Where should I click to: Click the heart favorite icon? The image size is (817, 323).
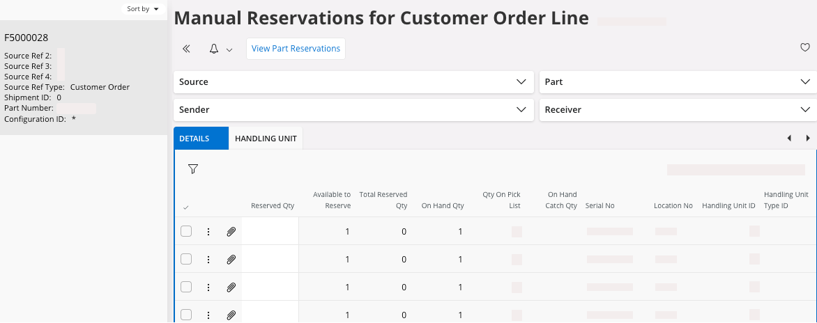[x=804, y=48]
